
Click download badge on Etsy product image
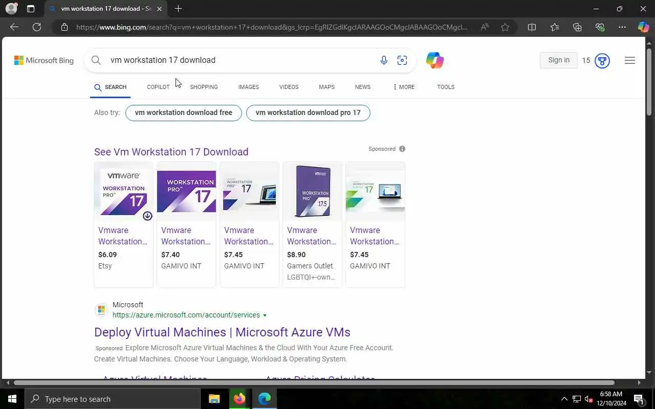(x=147, y=216)
